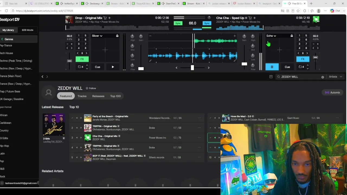Clear the ZEDDY WILL search text

click(x=323, y=77)
